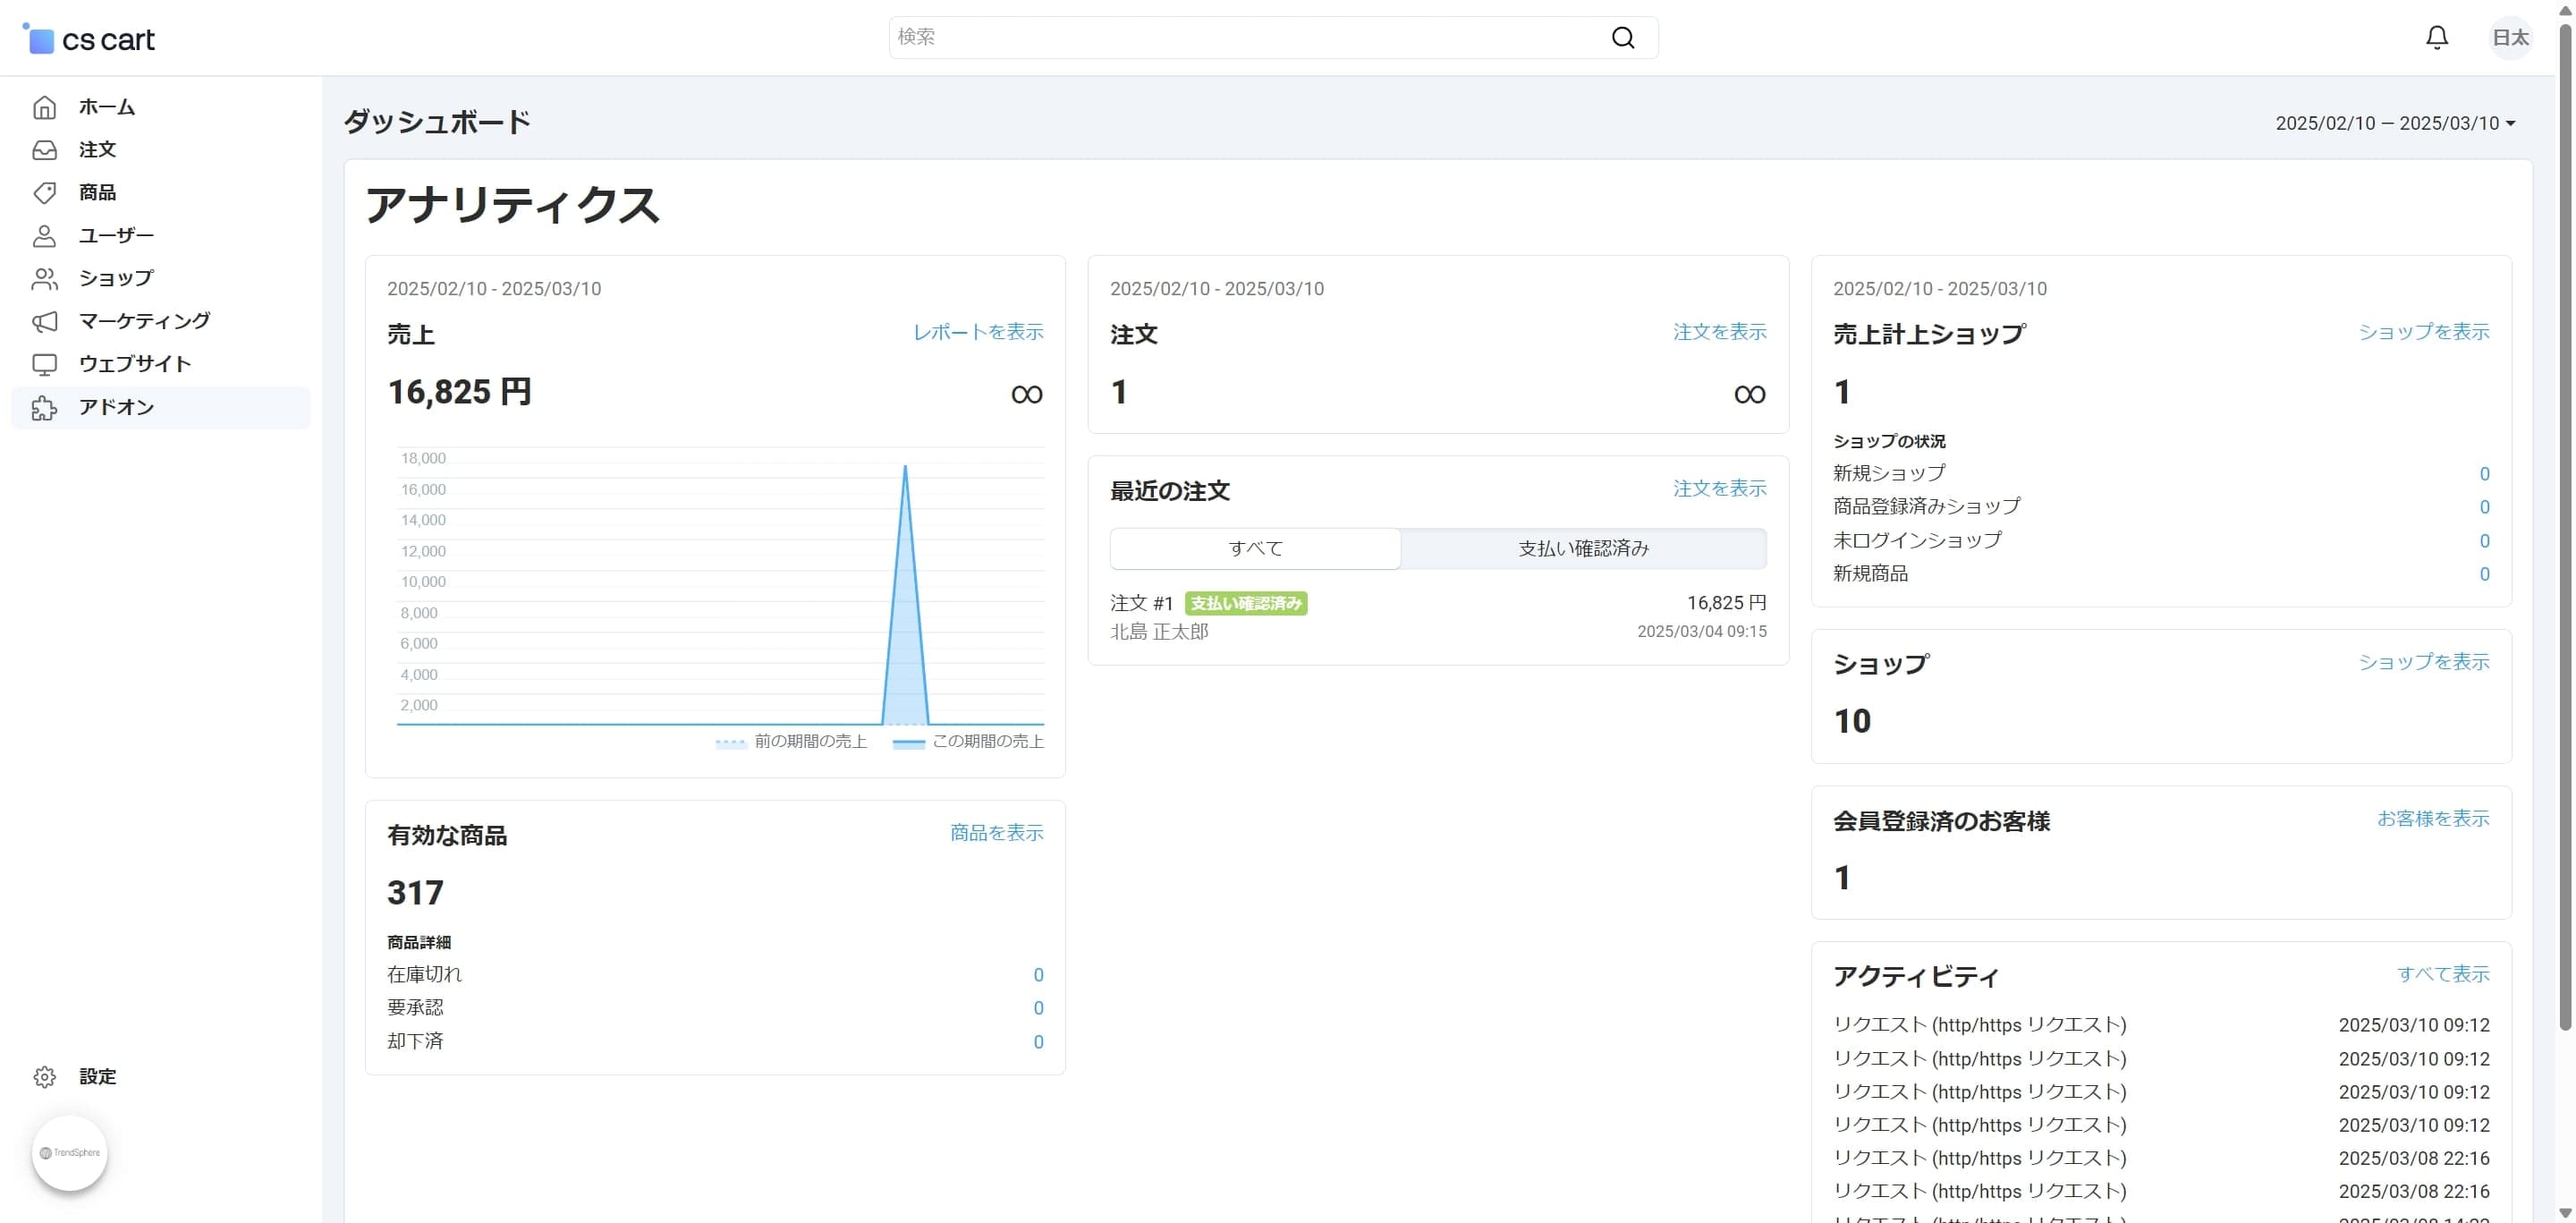
Task: Open マーケティング in the sidebar
Action: pyautogui.click(x=160, y=321)
